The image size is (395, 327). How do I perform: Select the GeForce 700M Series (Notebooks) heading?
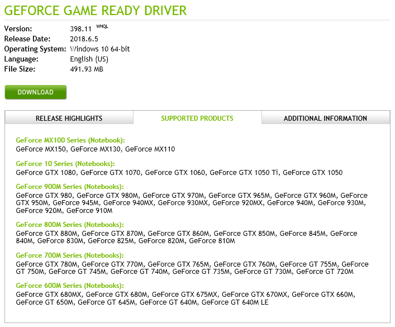click(x=70, y=255)
